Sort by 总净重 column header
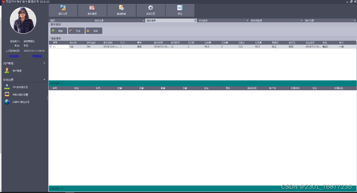This screenshot has height=193, width=357. click(x=229, y=43)
